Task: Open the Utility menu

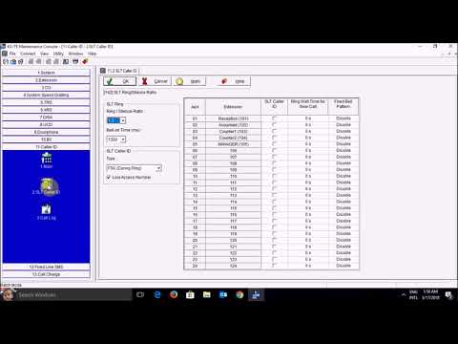Action: coord(58,54)
